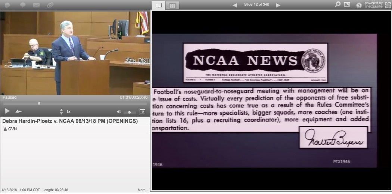The width and height of the screenshot is (392, 194).
Task: Open the help question mark
Action: click(359, 5)
